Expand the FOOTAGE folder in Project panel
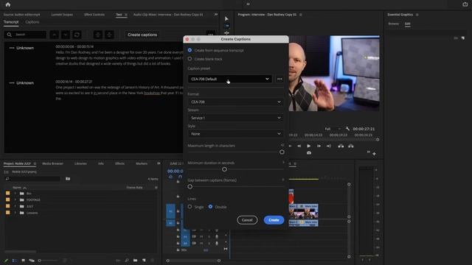 tap(15, 199)
